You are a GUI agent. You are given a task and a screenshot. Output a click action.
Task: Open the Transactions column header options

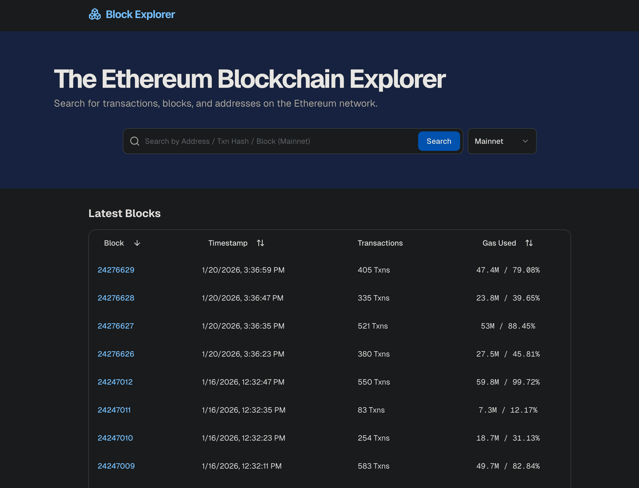point(380,243)
